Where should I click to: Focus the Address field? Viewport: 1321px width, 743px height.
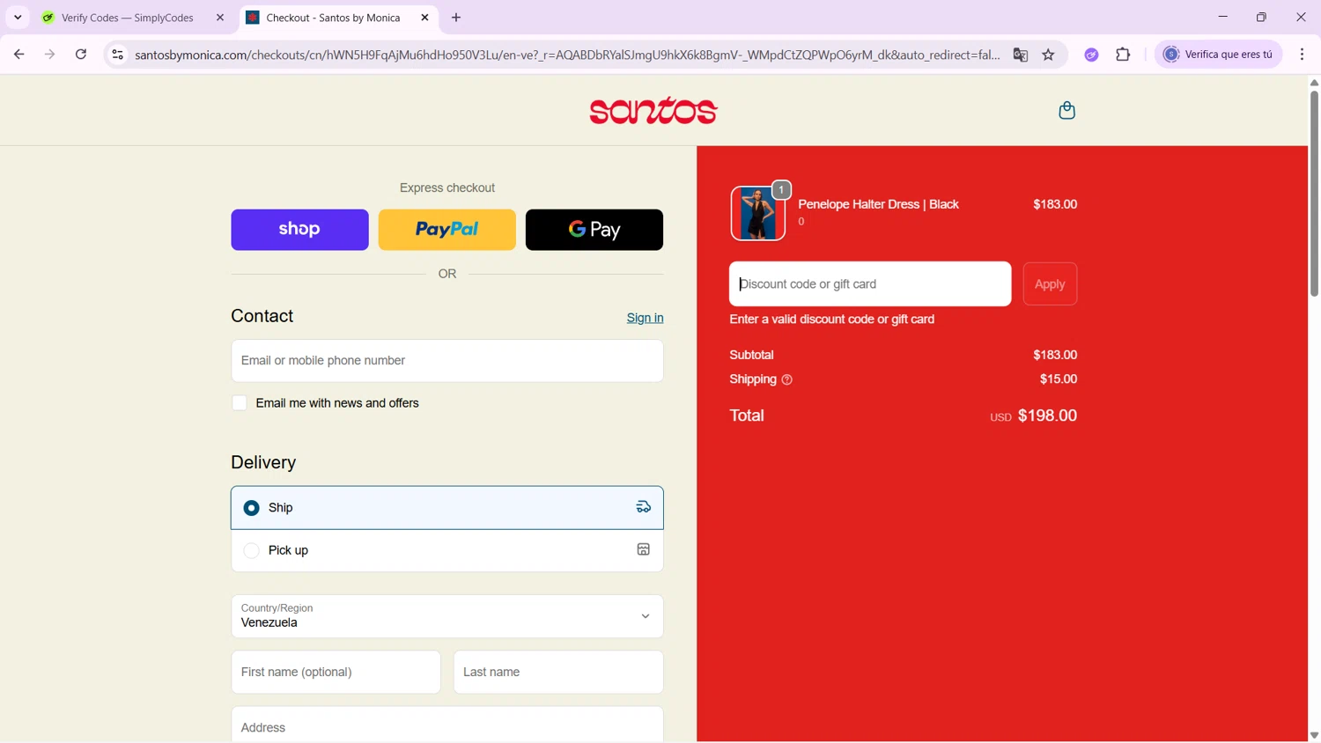click(x=447, y=725)
